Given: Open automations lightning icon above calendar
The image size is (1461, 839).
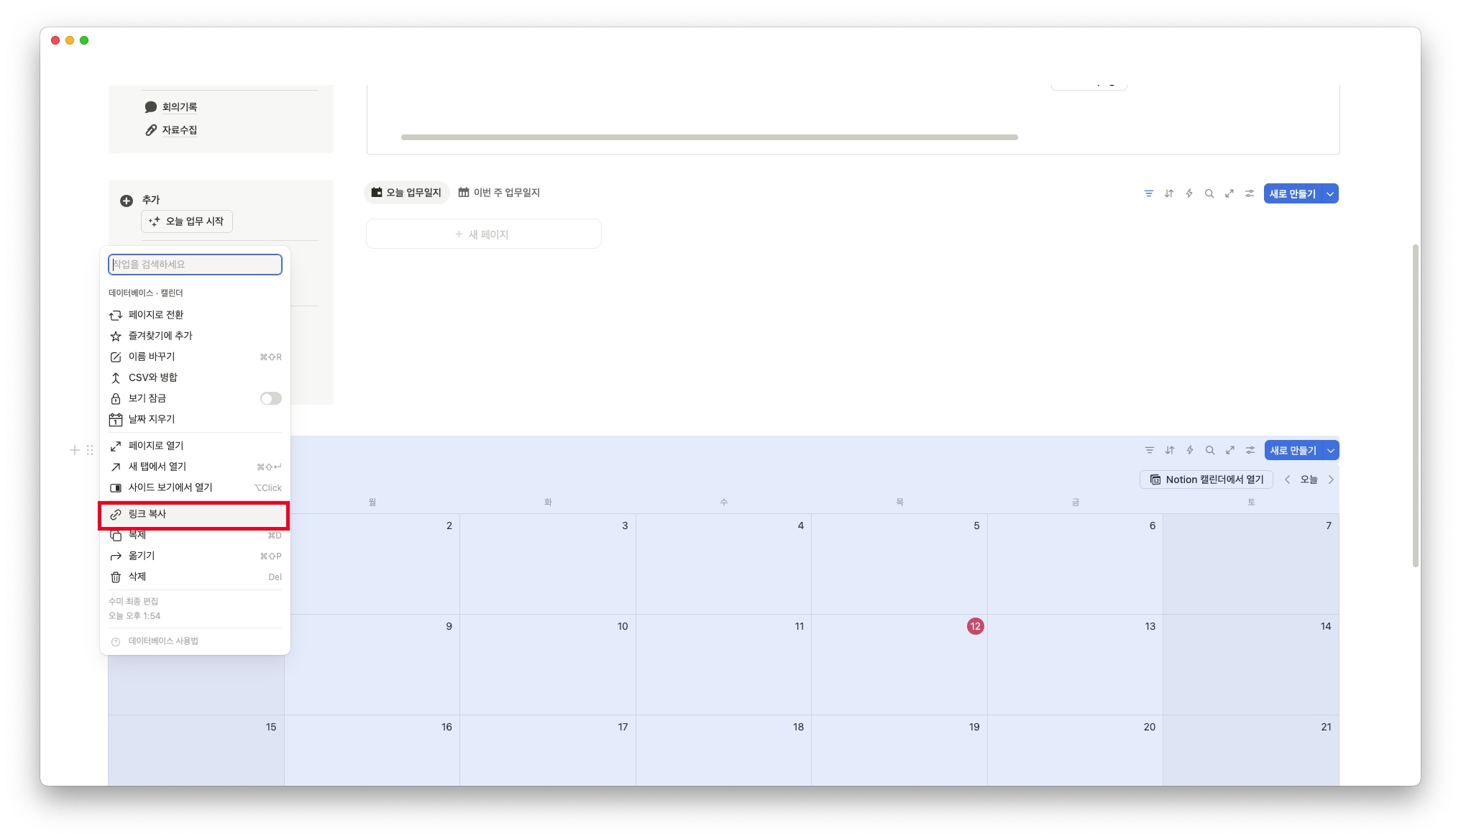Looking at the screenshot, I should click(1190, 450).
